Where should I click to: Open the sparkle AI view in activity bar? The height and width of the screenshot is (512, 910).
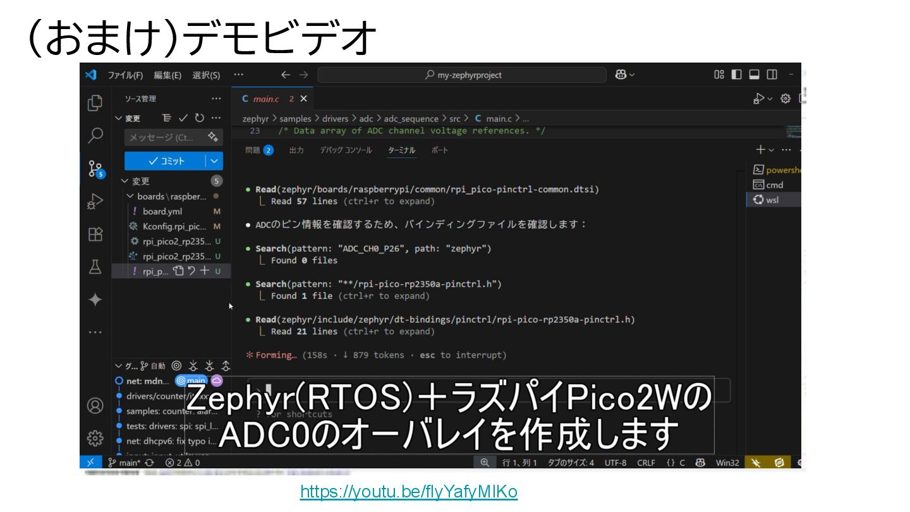95,300
